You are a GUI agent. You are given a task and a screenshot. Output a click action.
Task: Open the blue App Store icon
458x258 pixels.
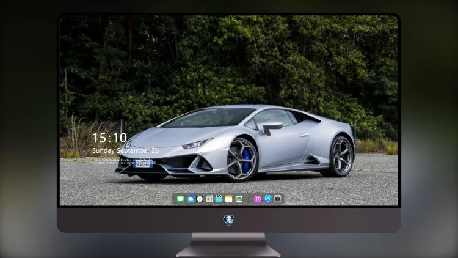pyautogui.click(x=268, y=199)
